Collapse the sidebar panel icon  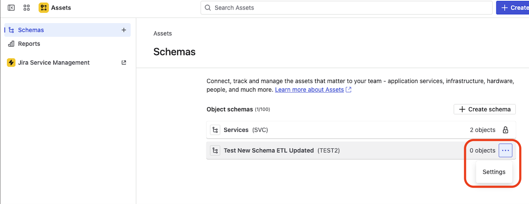(x=11, y=8)
